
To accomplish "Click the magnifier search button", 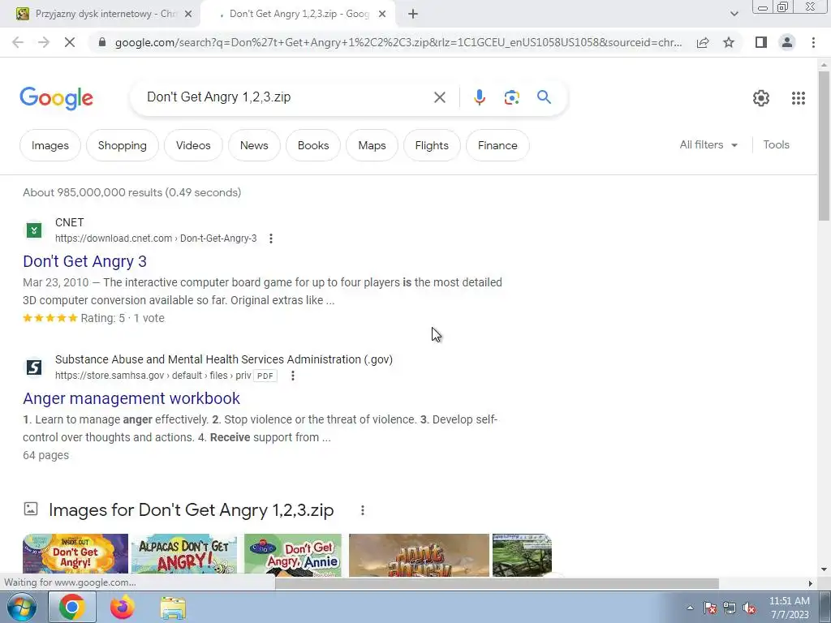I will point(544,97).
